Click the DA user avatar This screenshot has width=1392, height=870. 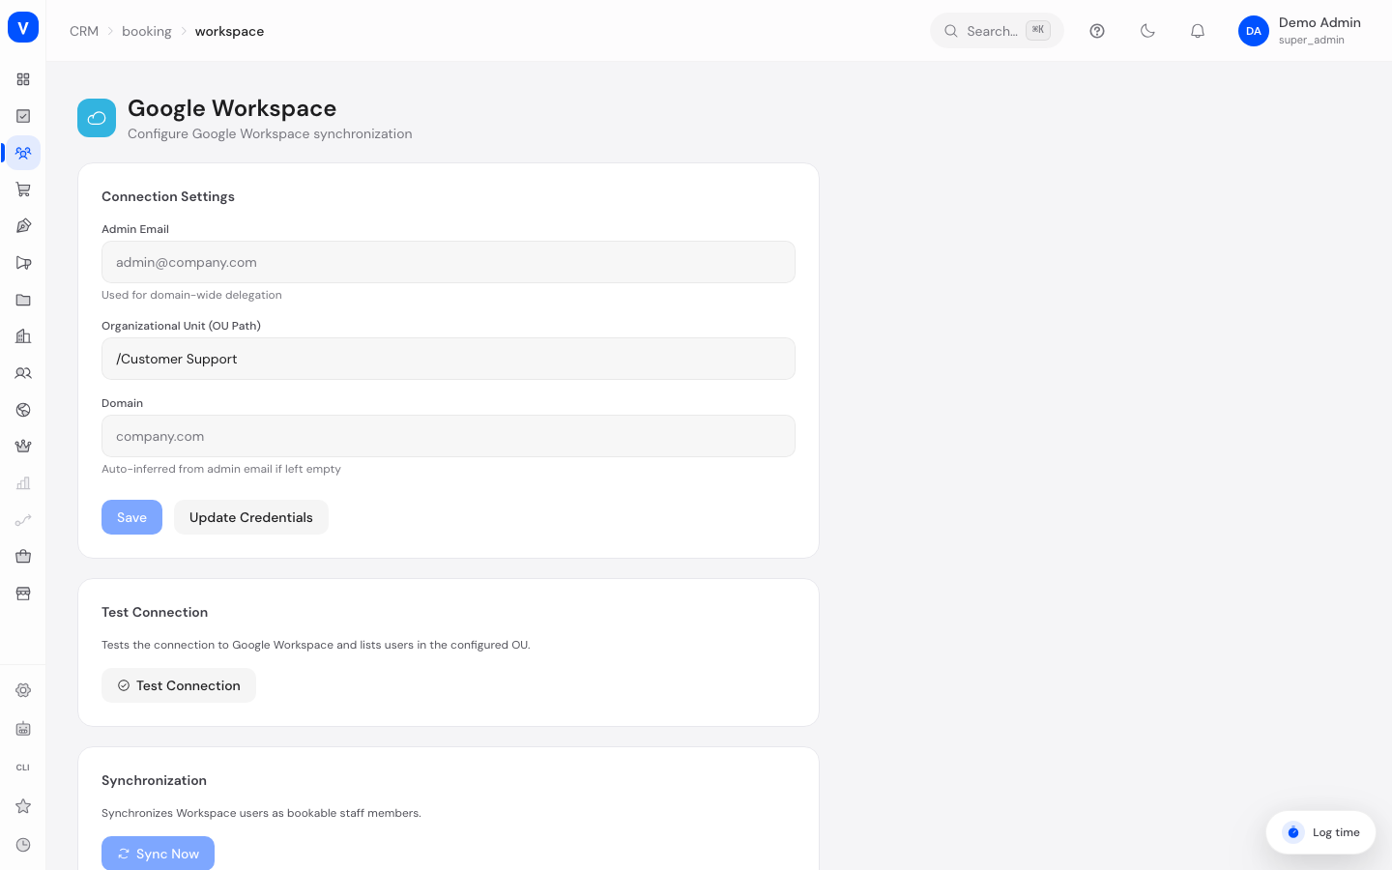[1254, 31]
